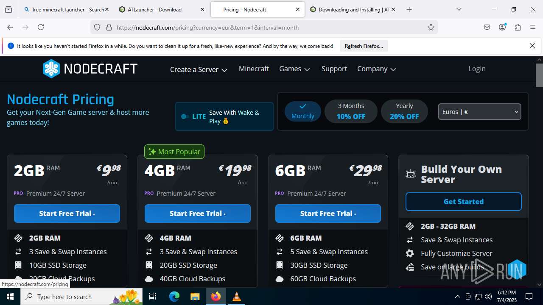Click Firefox icon in taskbar

[216, 297]
